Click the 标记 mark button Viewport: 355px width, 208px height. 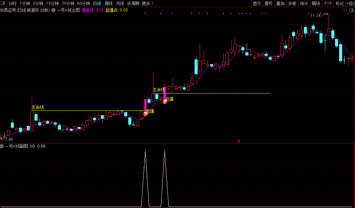[340, 3]
